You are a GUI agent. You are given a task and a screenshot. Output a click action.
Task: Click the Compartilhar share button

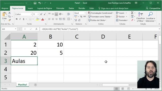pos(153,8)
